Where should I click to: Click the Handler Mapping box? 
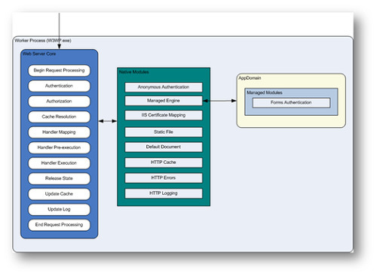[x=59, y=132]
